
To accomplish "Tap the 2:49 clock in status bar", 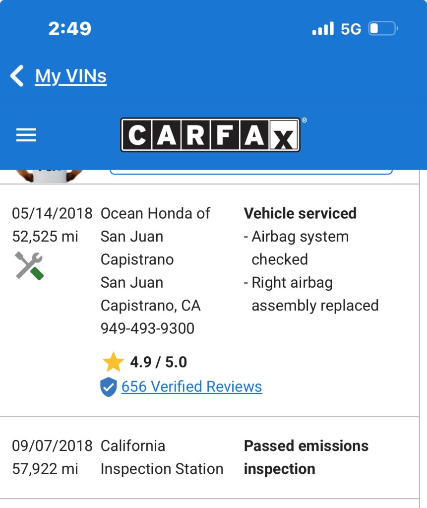I will coord(69,28).
